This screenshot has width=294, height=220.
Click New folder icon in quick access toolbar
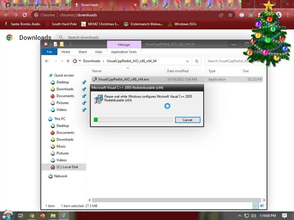tap(62, 44)
